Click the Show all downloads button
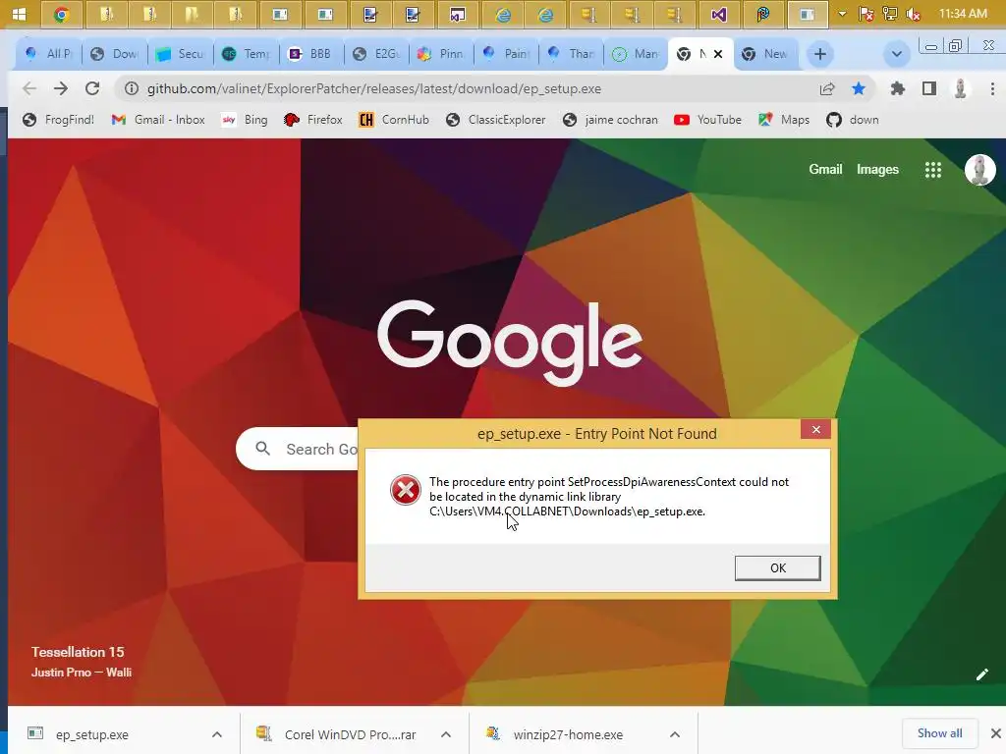This screenshot has width=1006, height=754. (939, 732)
